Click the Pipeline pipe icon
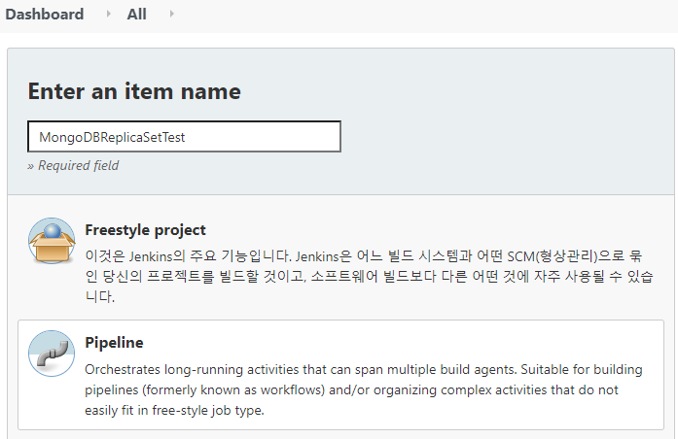Image resolution: width=678 pixels, height=439 pixels. (52, 354)
